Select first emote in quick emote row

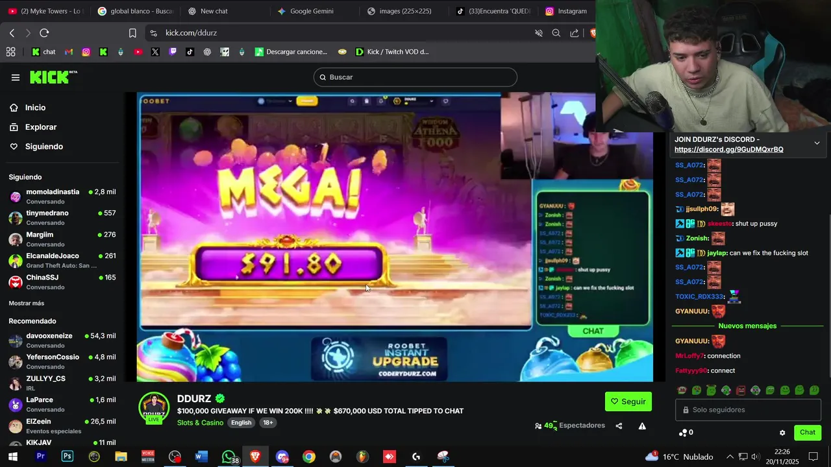[682, 390]
